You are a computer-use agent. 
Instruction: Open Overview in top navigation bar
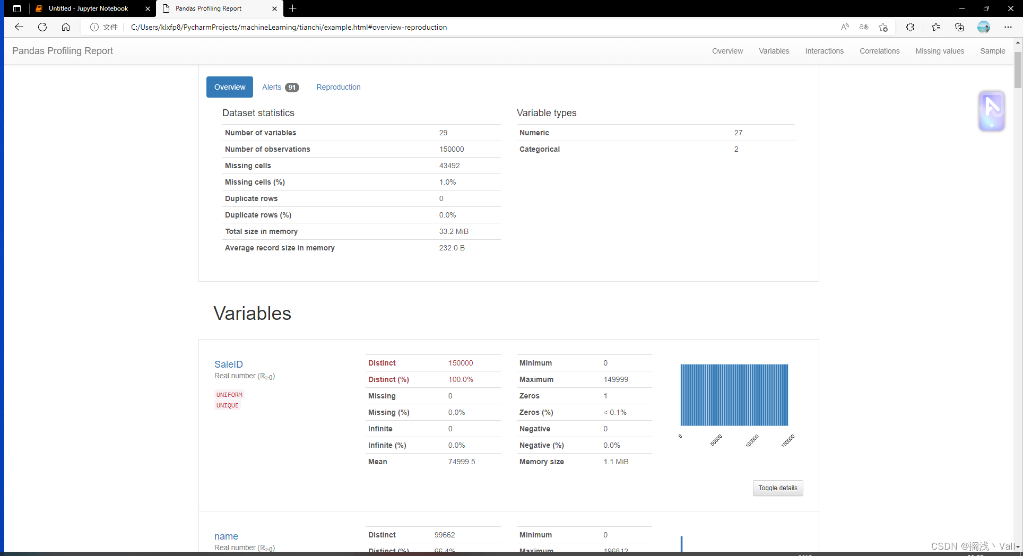[727, 51]
